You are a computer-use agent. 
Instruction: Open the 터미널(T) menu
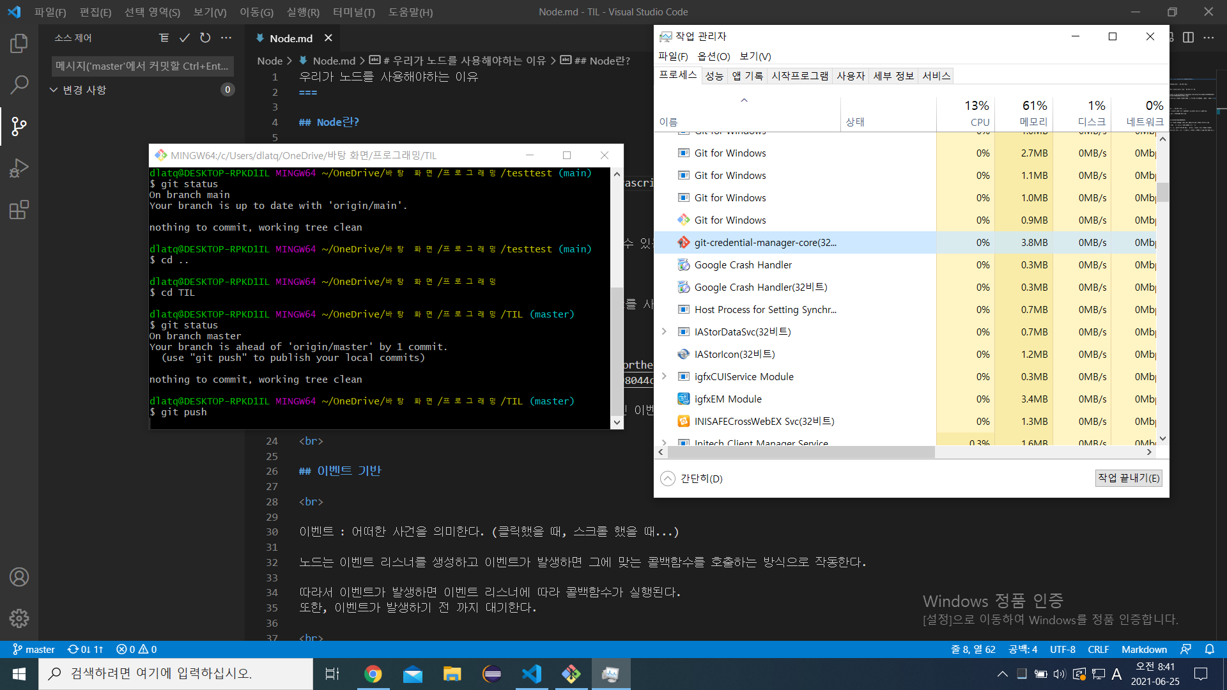click(x=353, y=12)
